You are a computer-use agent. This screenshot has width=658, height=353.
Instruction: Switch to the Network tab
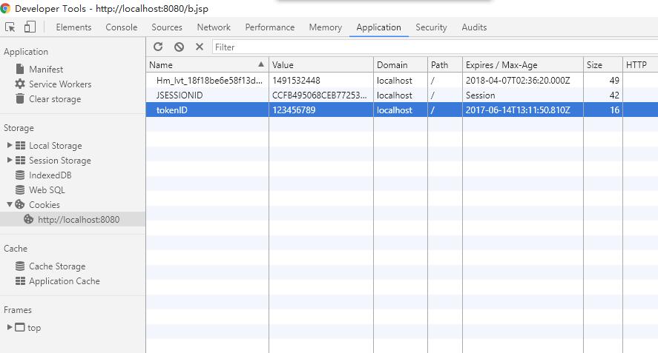point(214,27)
